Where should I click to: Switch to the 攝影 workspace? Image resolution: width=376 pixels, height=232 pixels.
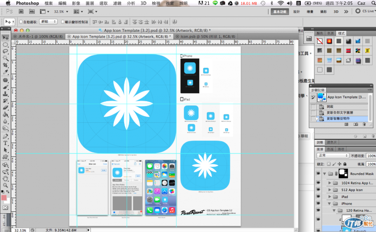323,11
